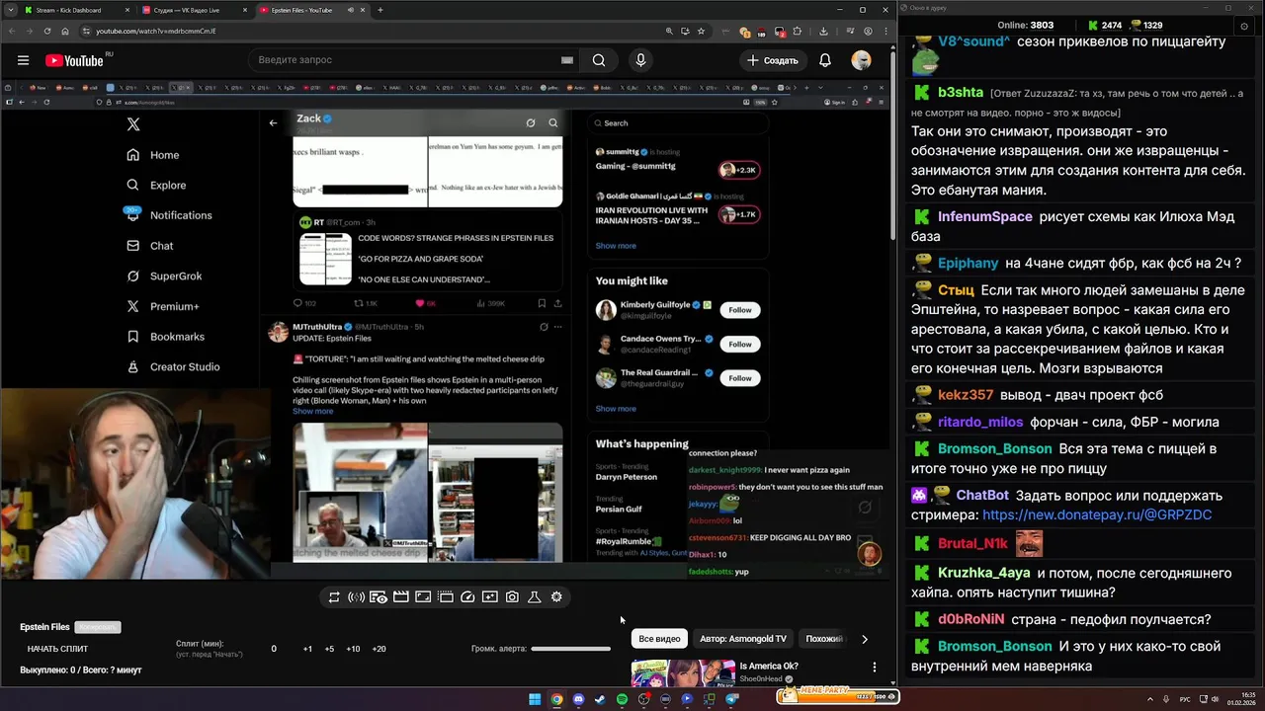The width and height of the screenshot is (1265, 711).
Task: Follow Candace Owens
Action: [x=740, y=344]
